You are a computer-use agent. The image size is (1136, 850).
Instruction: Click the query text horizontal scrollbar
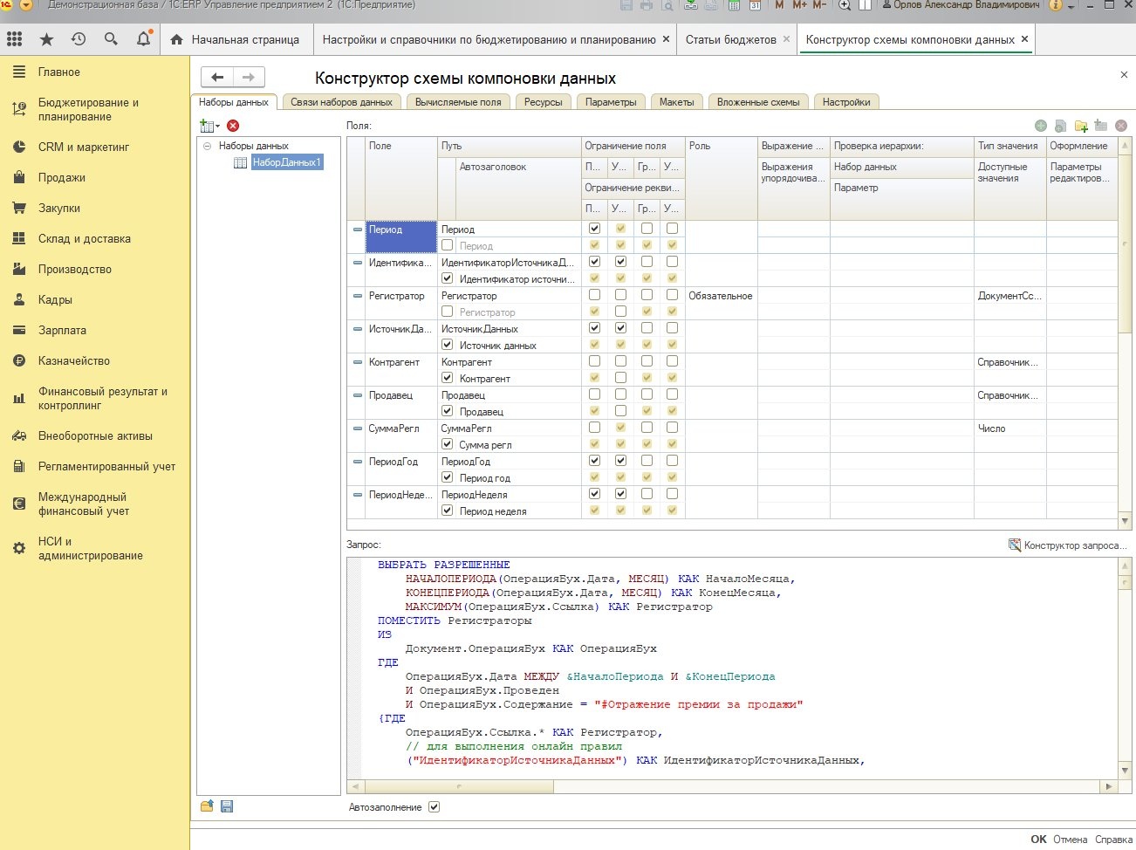458,786
